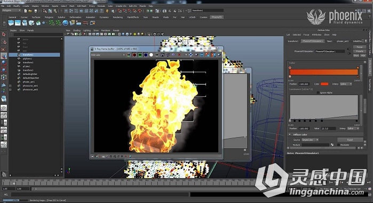
Task: Open the Attribute Editor Selected menu
Action: pyautogui.click(x=297, y=35)
